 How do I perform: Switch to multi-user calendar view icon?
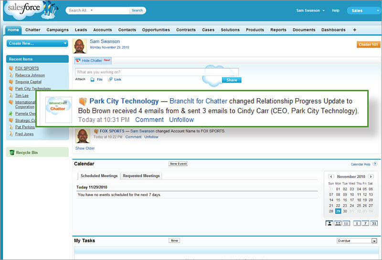pyautogui.click(x=338, y=223)
